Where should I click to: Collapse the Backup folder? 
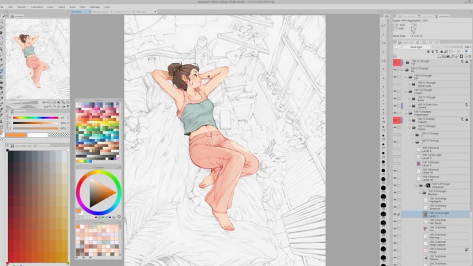click(420, 192)
